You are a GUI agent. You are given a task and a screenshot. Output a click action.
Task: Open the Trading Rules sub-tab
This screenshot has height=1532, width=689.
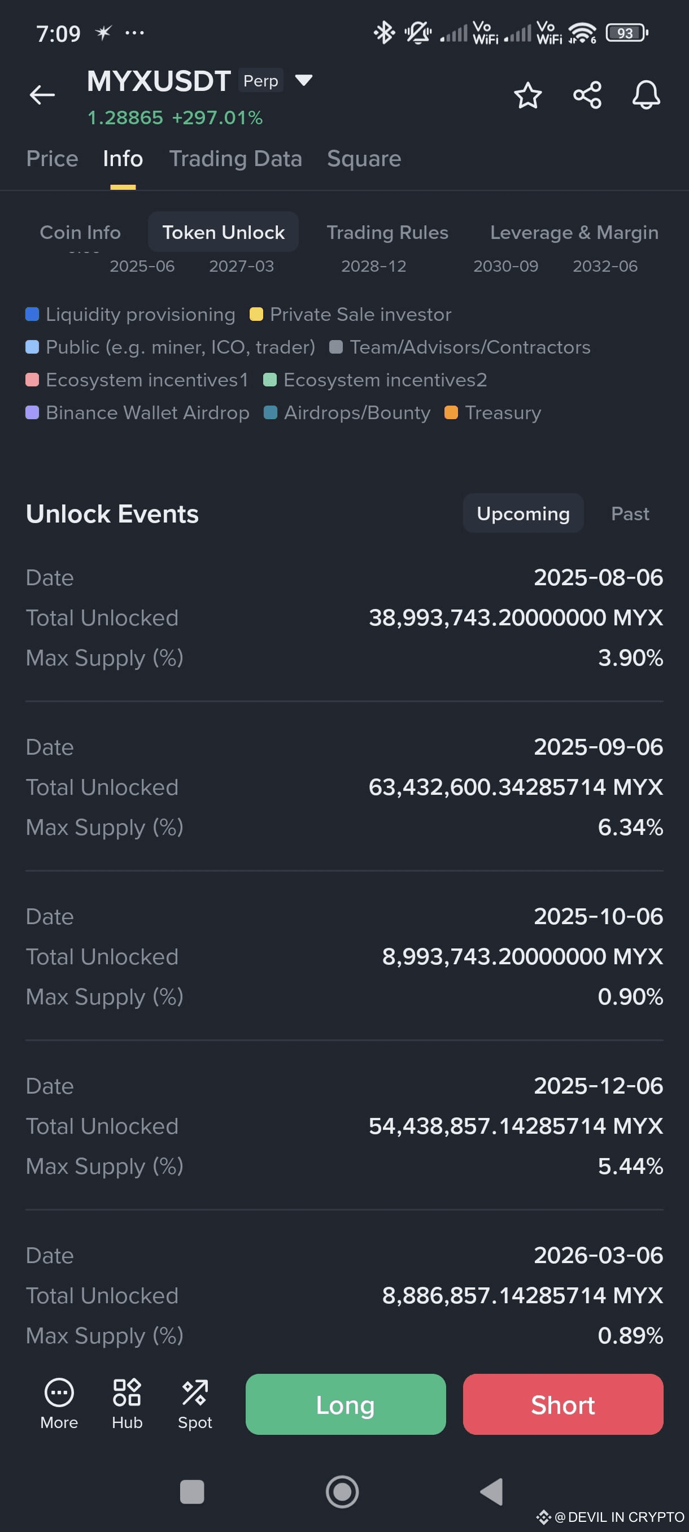pos(387,232)
